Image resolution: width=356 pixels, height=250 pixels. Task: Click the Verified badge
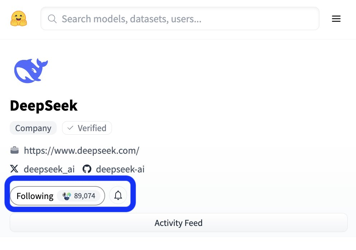[x=87, y=128]
